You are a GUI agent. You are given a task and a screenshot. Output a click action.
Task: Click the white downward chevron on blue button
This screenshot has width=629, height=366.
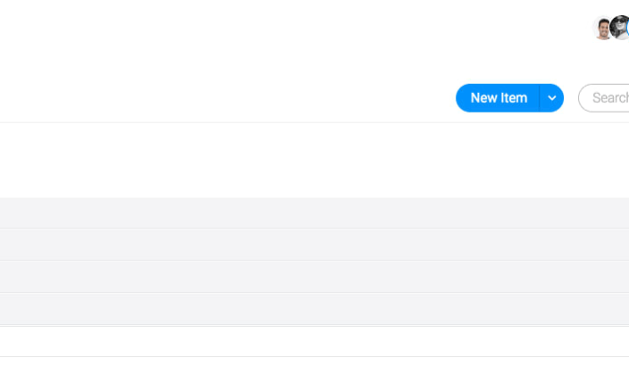552,98
